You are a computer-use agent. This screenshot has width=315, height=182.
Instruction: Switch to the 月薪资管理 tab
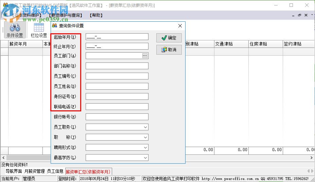coord(34,171)
